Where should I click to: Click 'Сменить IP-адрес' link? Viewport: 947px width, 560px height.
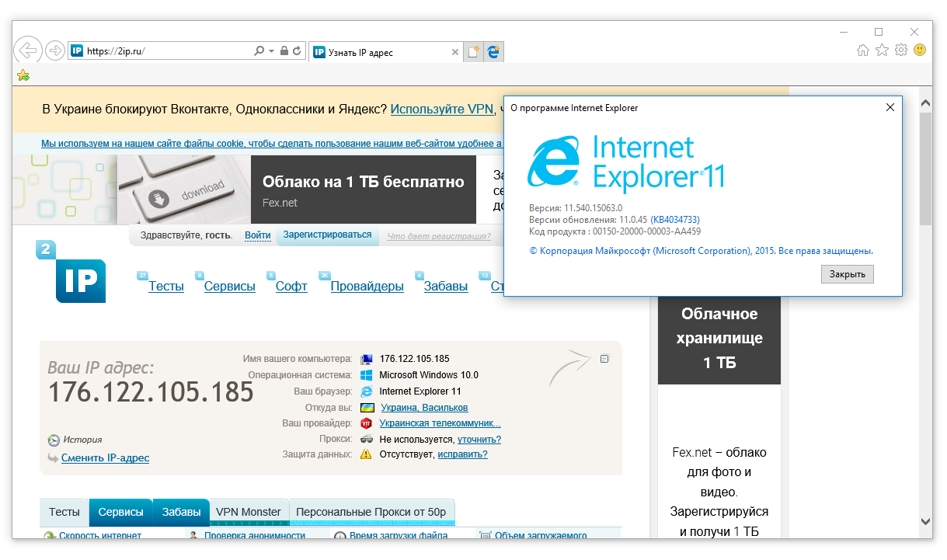(x=105, y=458)
